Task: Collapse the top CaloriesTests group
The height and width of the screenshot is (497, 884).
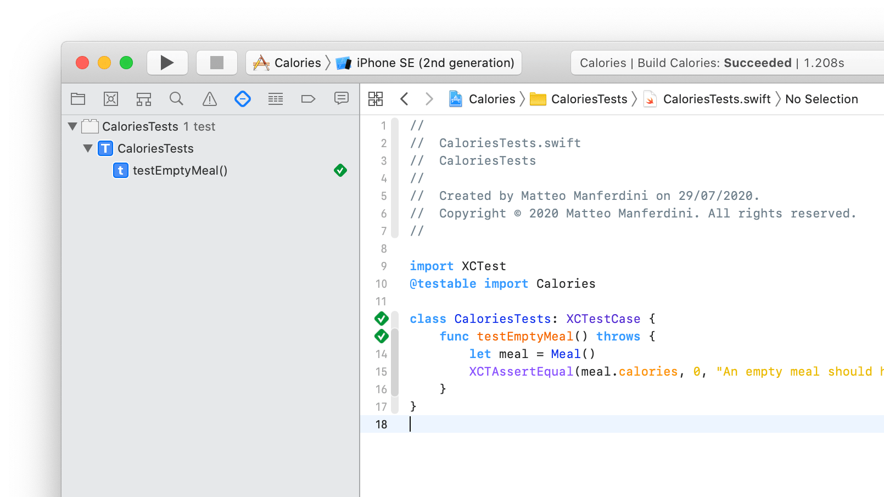Action: [73, 126]
